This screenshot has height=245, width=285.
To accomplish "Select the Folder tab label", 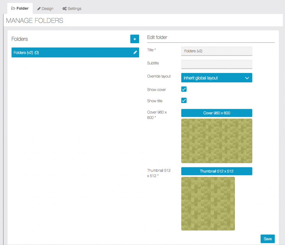I will point(23,8).
